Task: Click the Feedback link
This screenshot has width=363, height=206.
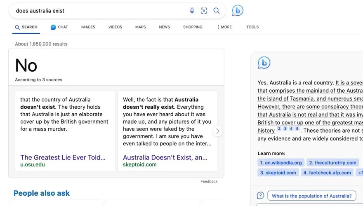Action: [x=209, y=182]
